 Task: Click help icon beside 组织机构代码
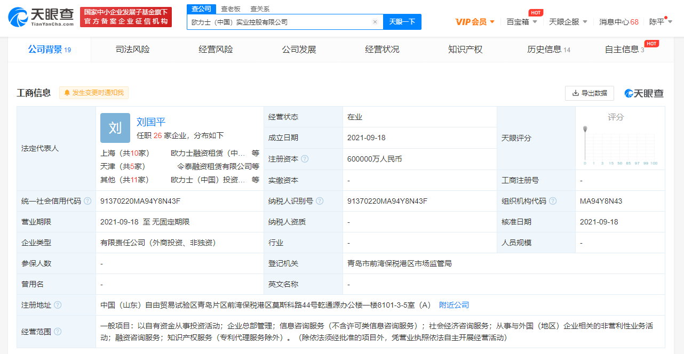pyautogui.click(x=553, y=201)
